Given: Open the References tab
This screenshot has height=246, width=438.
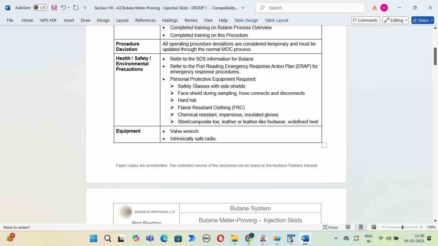Looking at the screenshot, I should tap(146, 20).
